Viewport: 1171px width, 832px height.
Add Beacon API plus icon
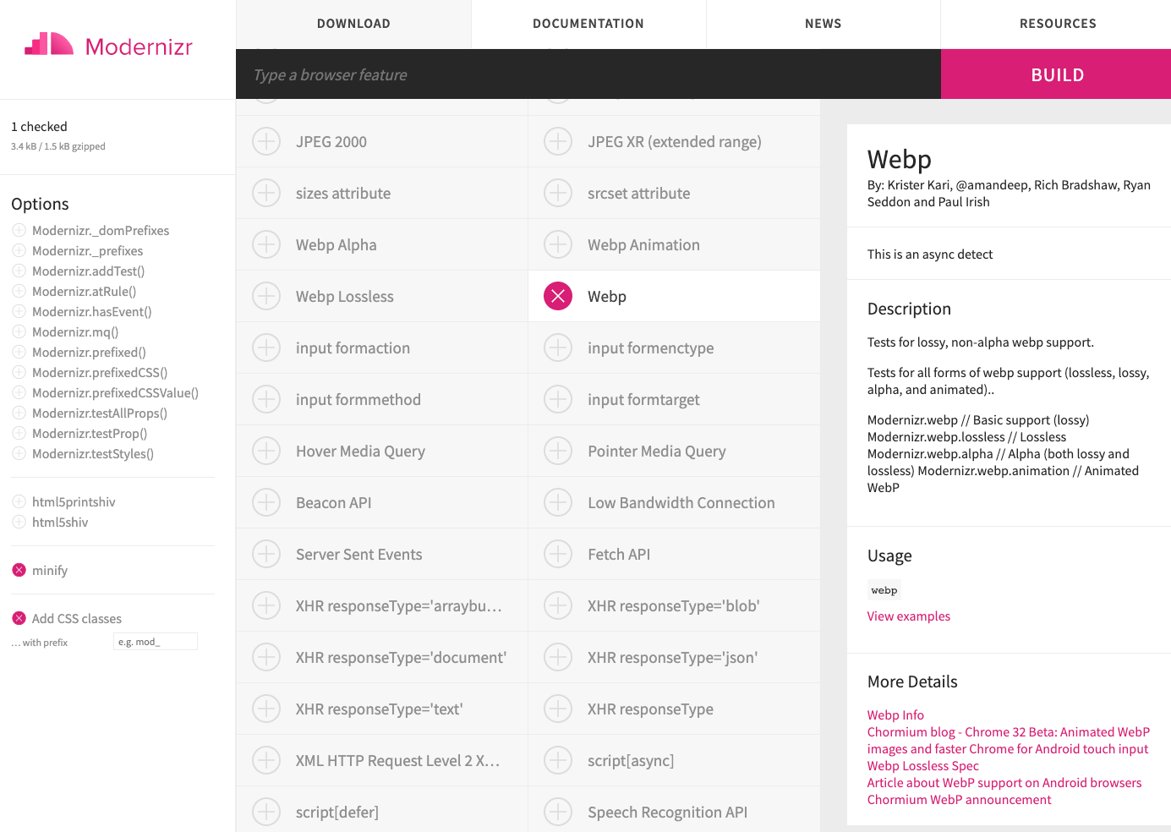click(x=266, y=502)
